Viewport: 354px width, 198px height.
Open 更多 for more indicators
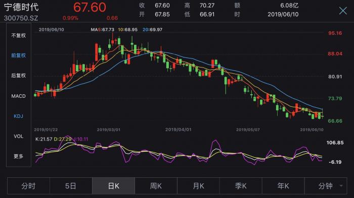tap(19, 156)
